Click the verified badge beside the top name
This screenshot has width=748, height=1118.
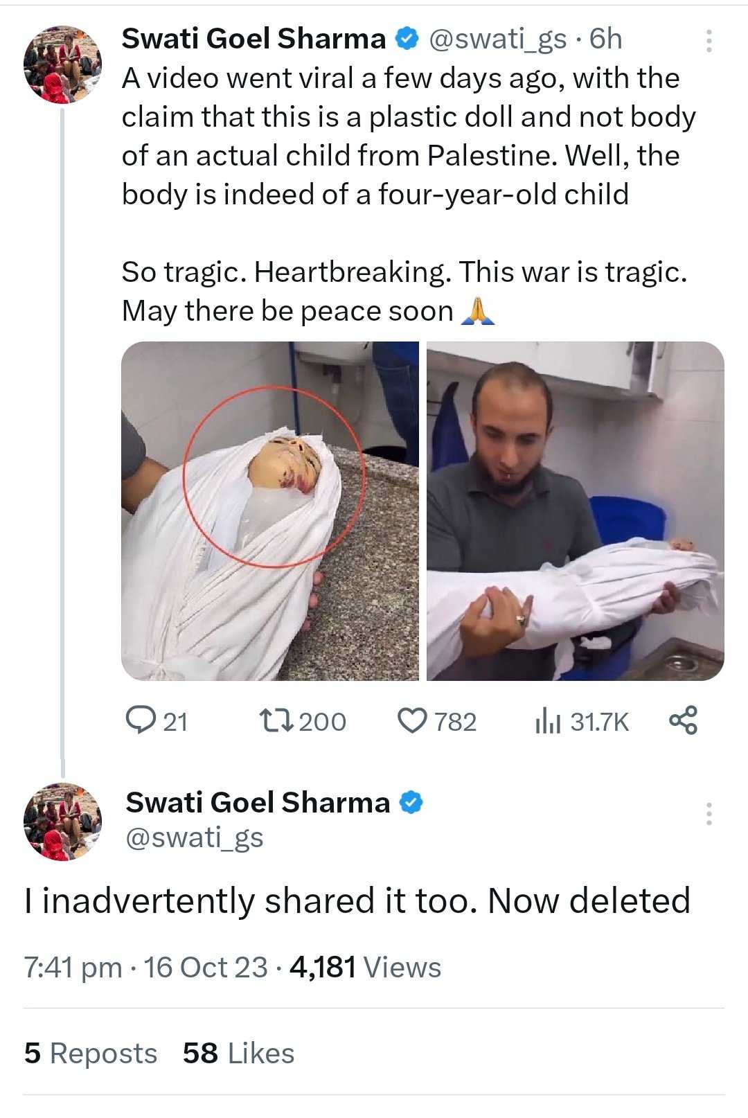(407, 39)
